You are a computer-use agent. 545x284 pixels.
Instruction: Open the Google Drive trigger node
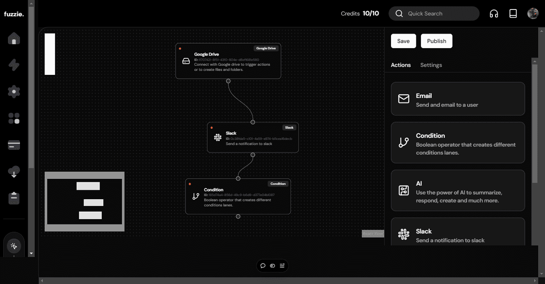coord(228,60)
